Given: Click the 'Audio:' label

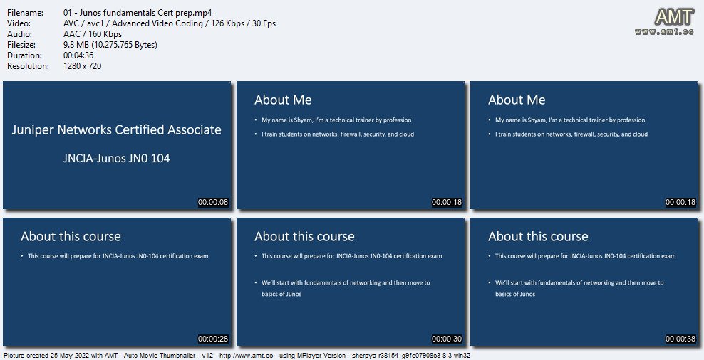Looking at the screenshot, I should (x=19, y=34).
